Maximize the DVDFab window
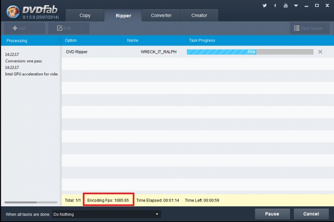The height and width of the screenshot is (222, 334). [317, 6]
